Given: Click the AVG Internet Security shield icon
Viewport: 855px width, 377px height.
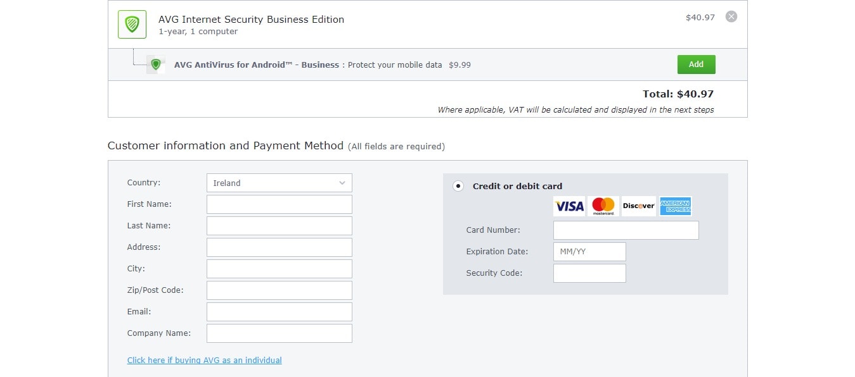Looking at the screenshot, I should [132, 24].
